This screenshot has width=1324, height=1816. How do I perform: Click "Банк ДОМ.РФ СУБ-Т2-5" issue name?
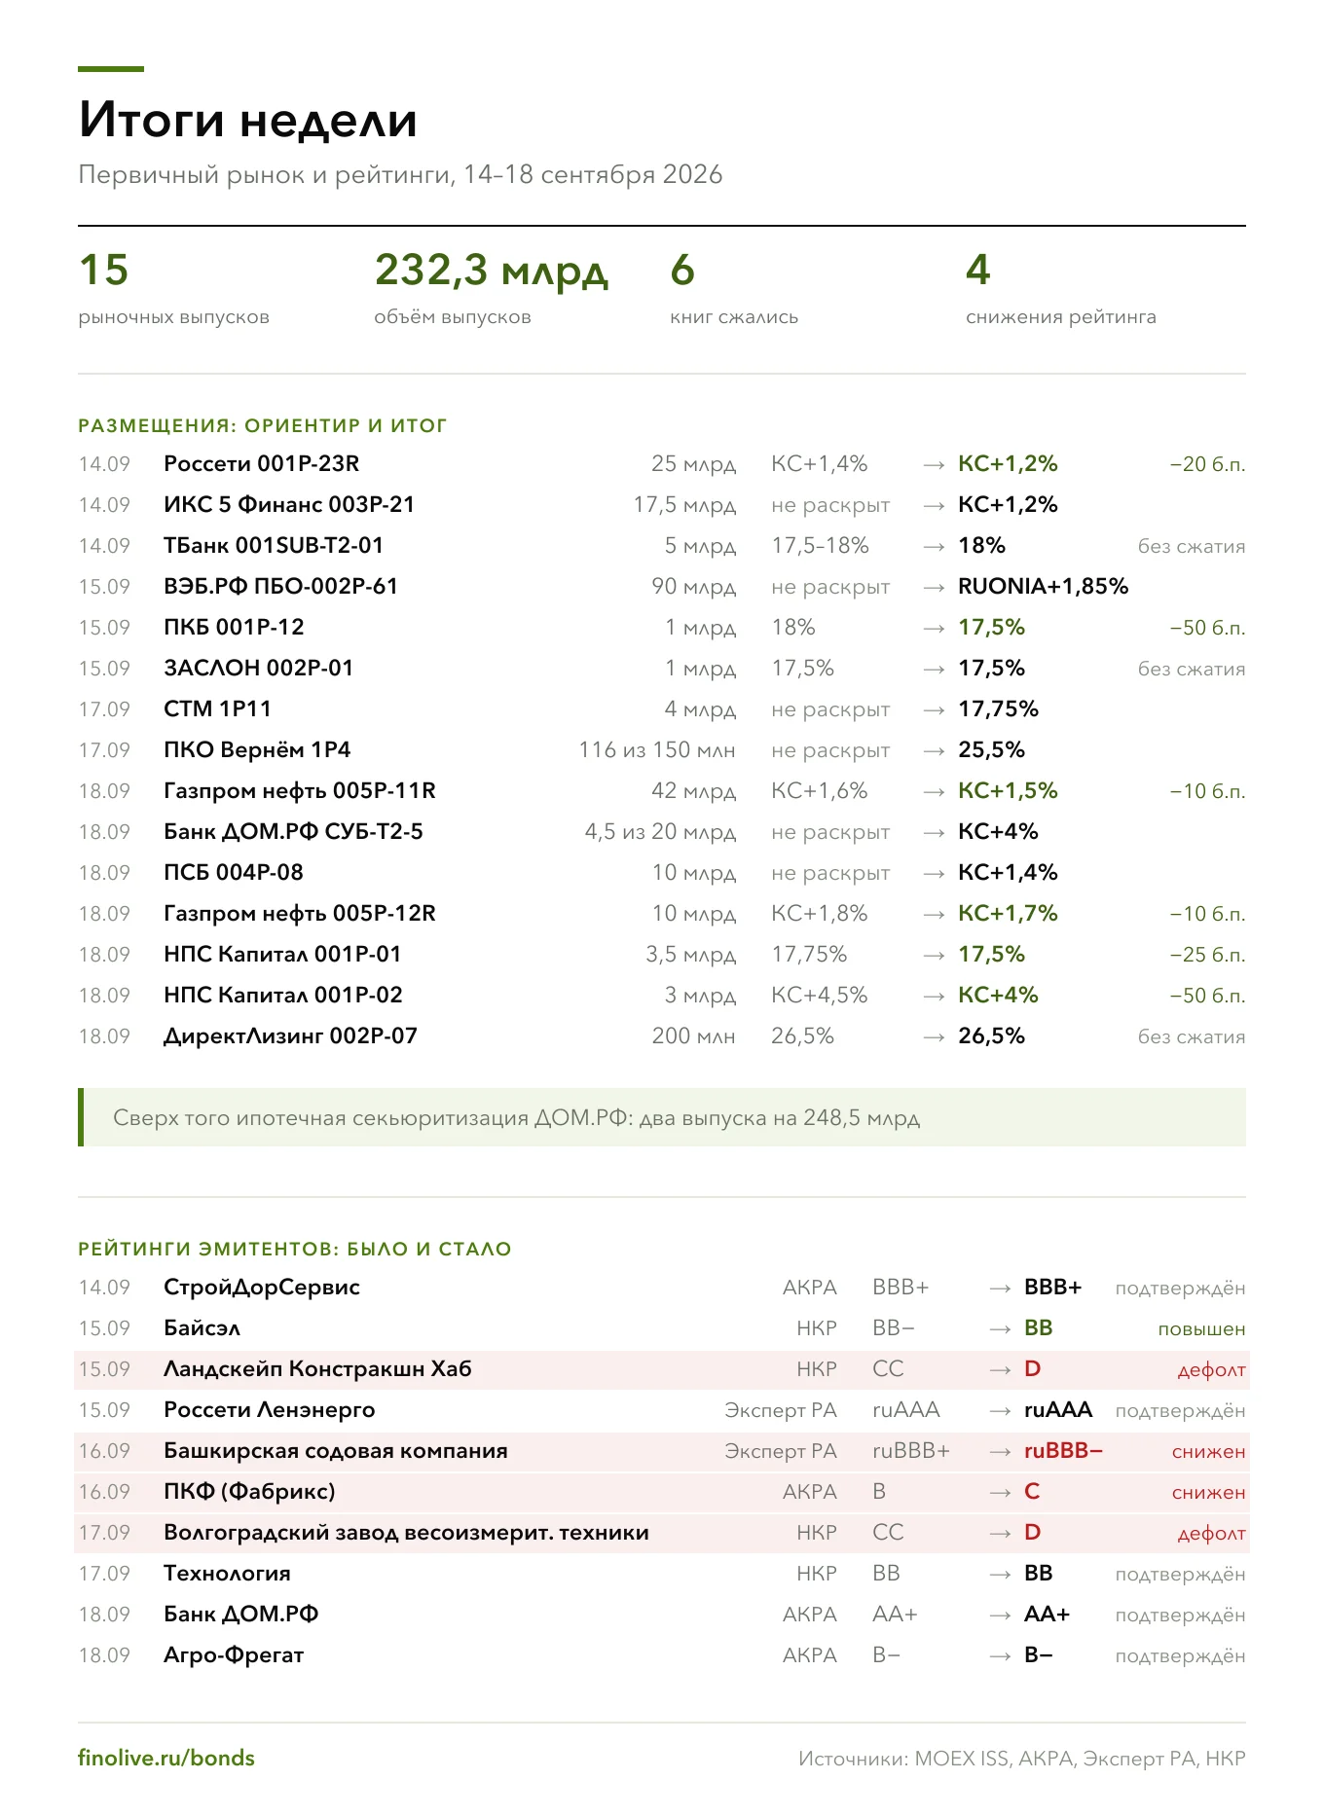pos(294,832)
